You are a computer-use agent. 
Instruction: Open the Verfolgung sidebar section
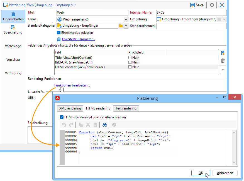(13, 73)
